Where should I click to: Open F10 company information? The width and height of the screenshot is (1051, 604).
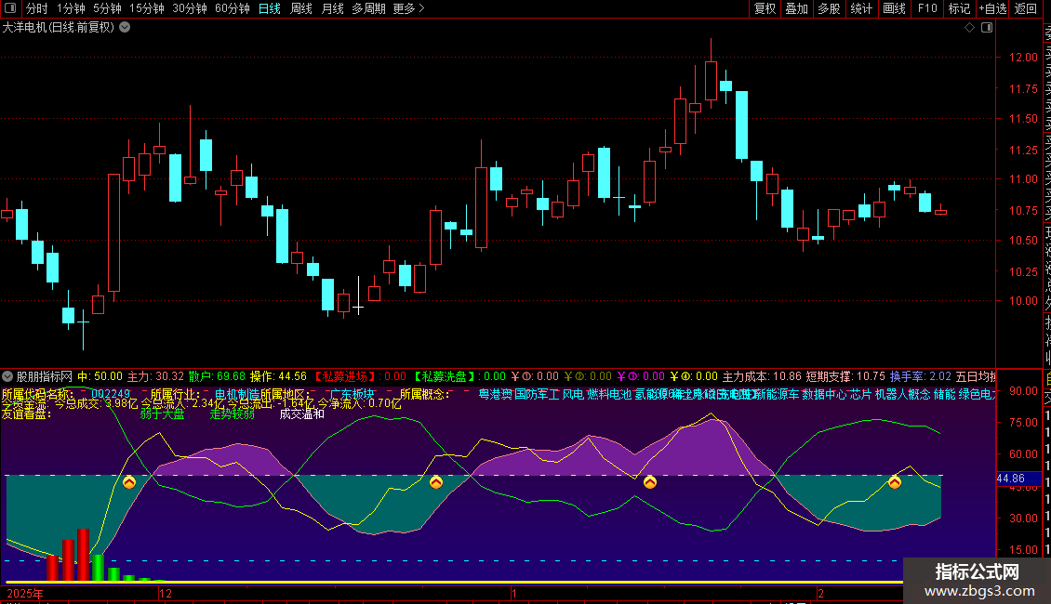pyautogui.click(x=927, y=8)
